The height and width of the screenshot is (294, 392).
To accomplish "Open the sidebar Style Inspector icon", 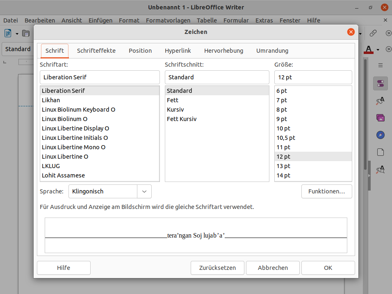I will point(381,170).
